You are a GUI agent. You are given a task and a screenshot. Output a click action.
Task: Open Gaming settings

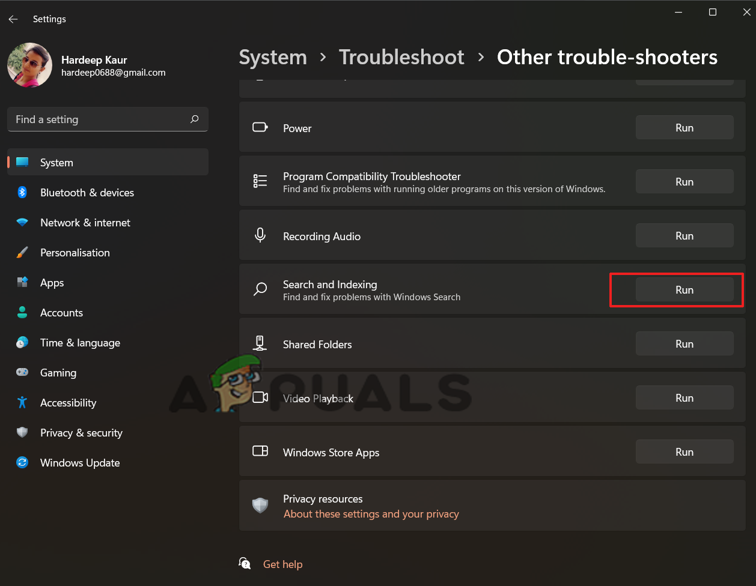click(x=58, y=373)
